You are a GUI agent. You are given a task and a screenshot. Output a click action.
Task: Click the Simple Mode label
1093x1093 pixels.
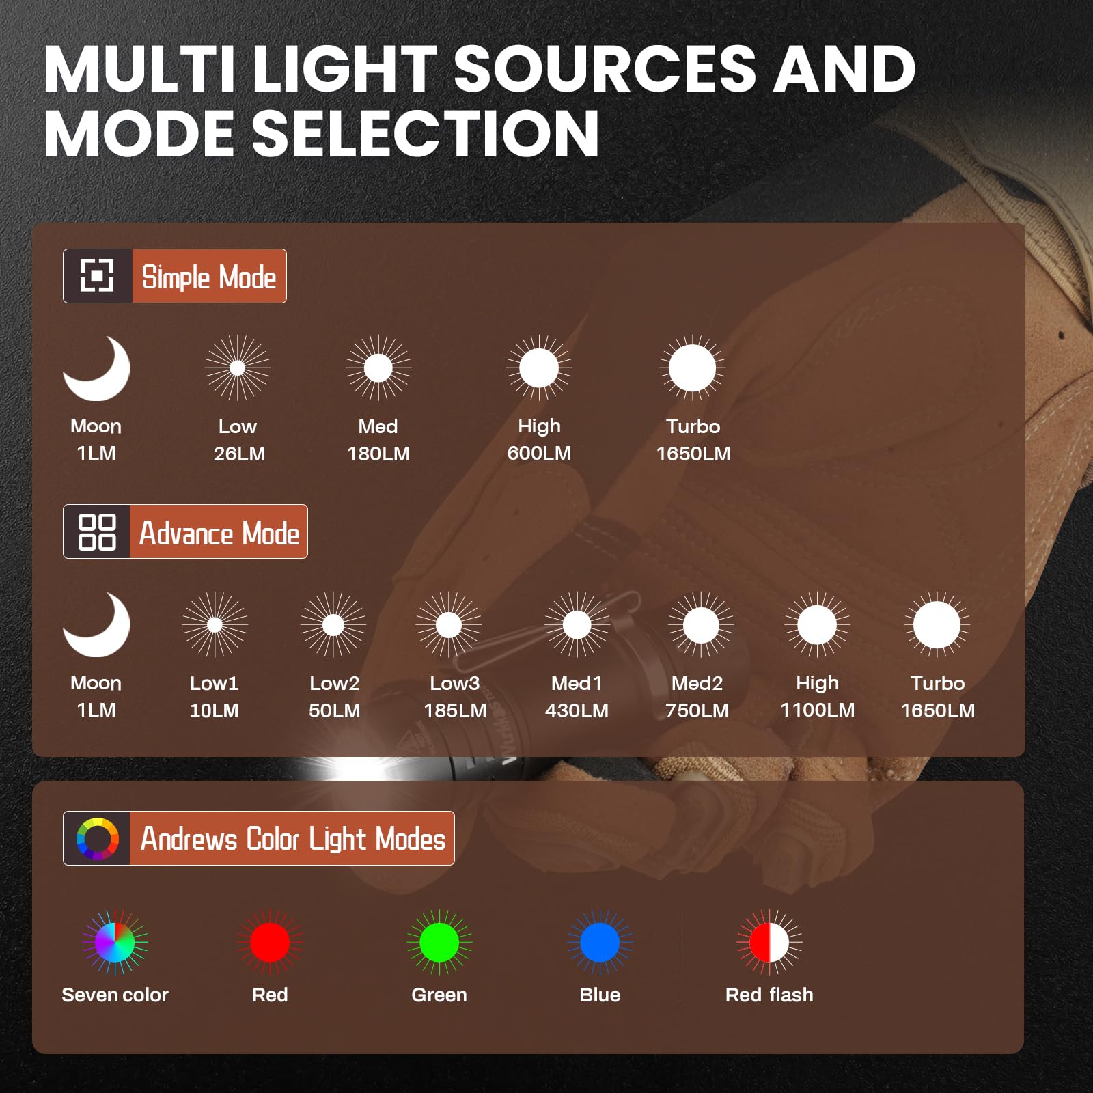tap(209, 277)
